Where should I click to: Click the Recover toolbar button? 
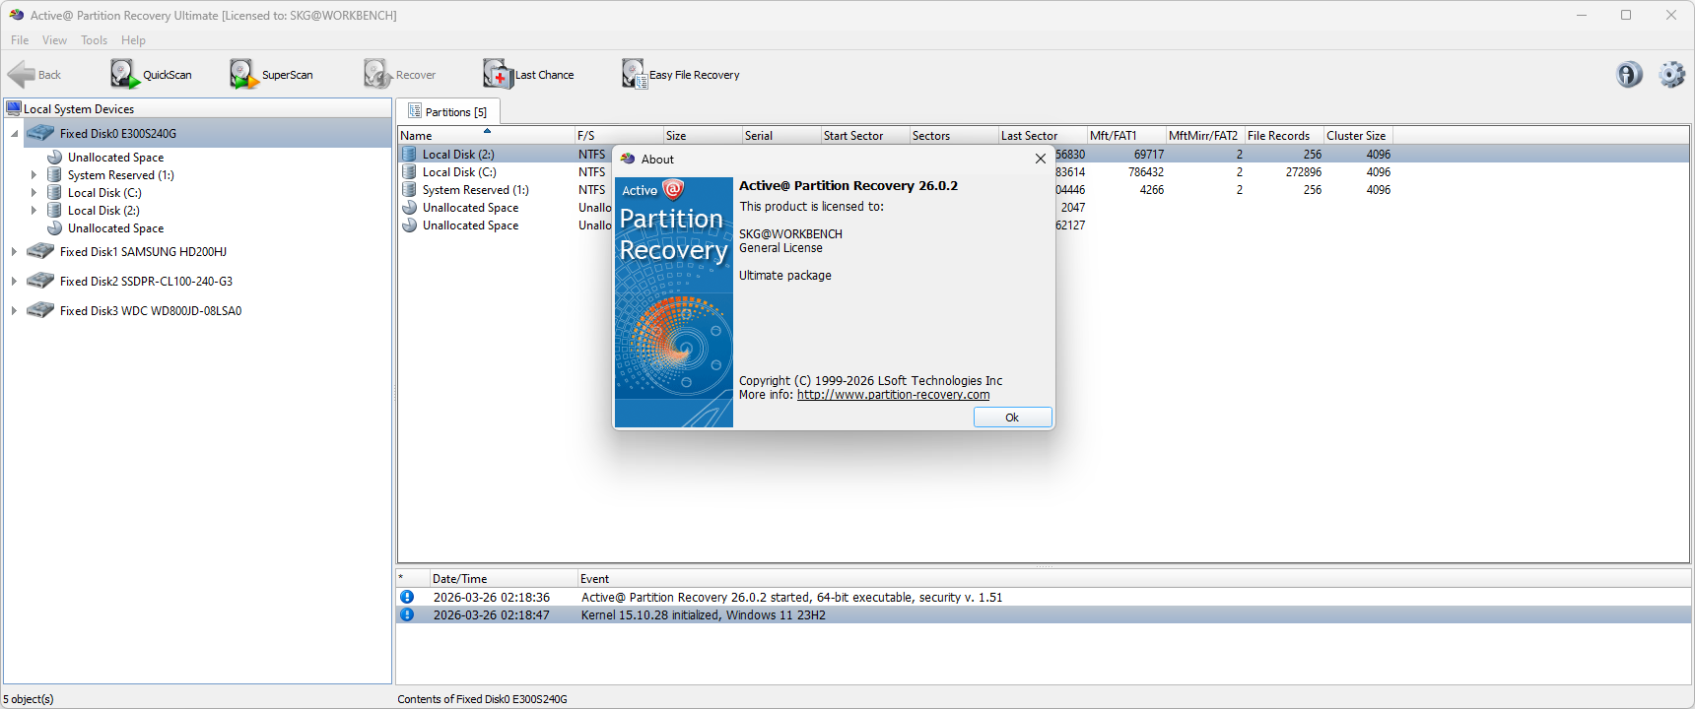coord(399,75)
